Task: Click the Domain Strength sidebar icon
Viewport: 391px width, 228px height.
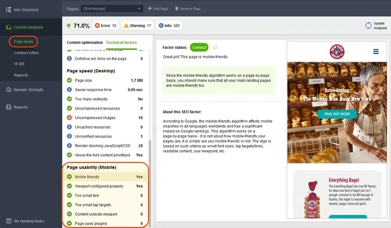Action: pos(9,90)
